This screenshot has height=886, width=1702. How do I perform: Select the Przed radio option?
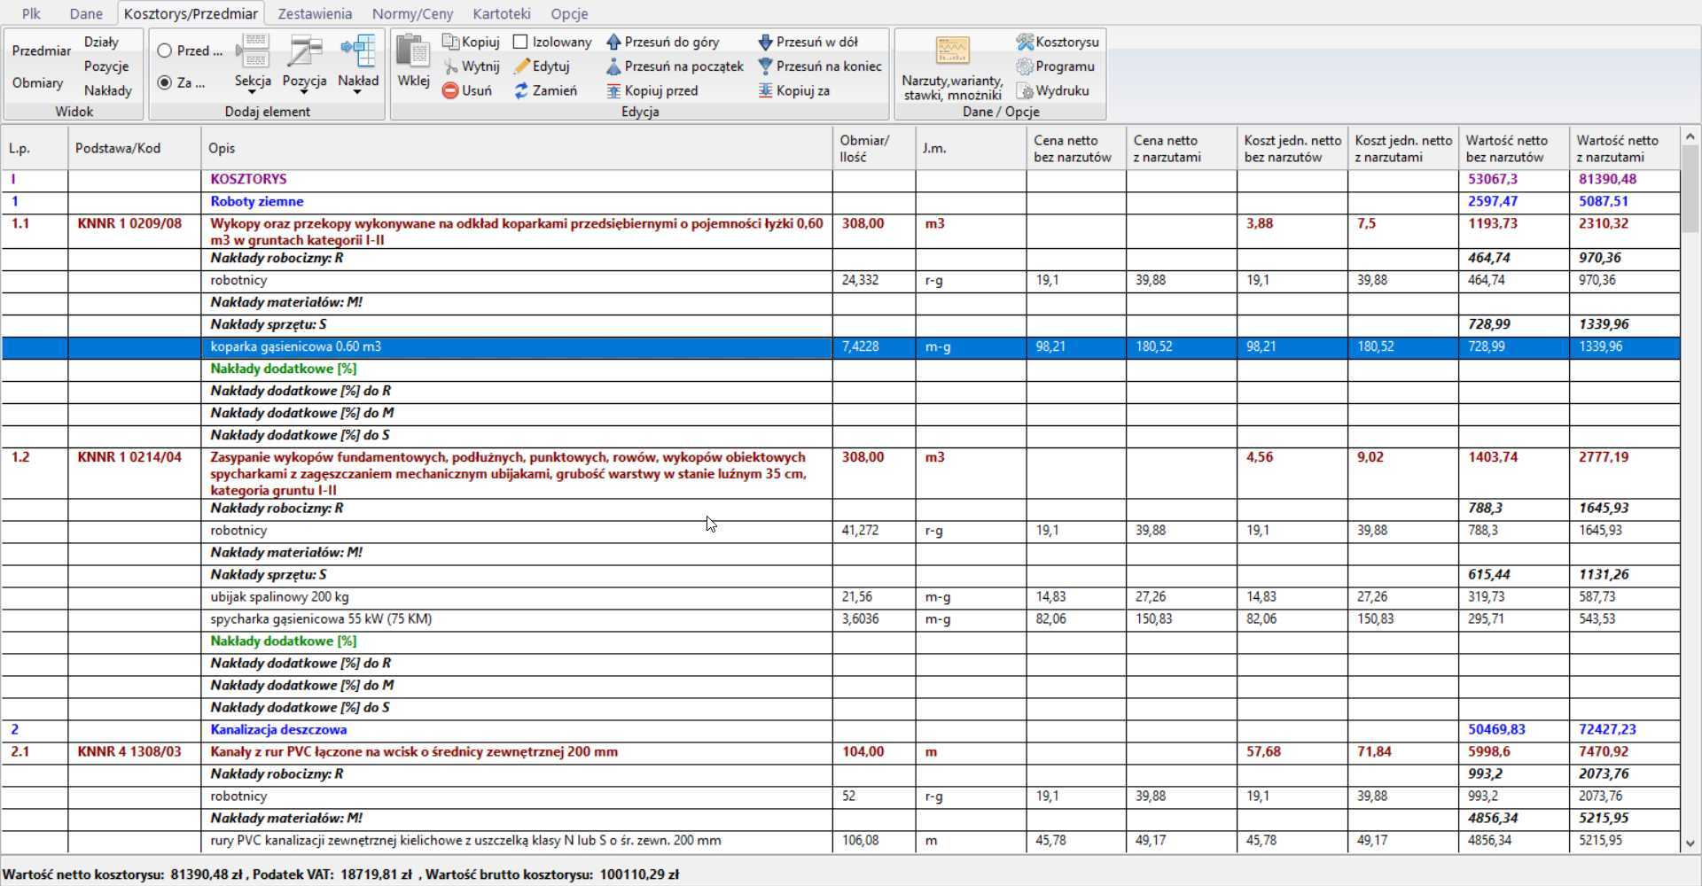coord(165,51)
